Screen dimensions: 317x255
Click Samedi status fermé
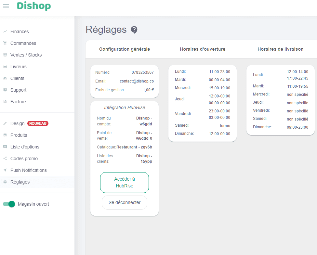click(225, 125)
